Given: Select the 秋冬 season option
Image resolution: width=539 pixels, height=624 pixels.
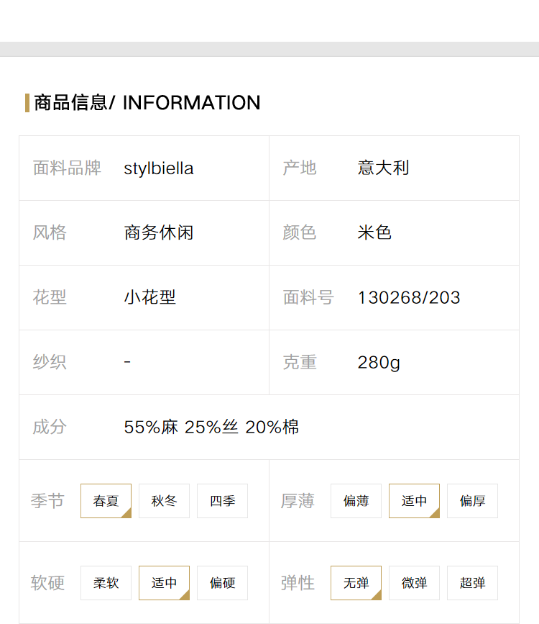Looking at the screenshot, I should coord(164,501).
